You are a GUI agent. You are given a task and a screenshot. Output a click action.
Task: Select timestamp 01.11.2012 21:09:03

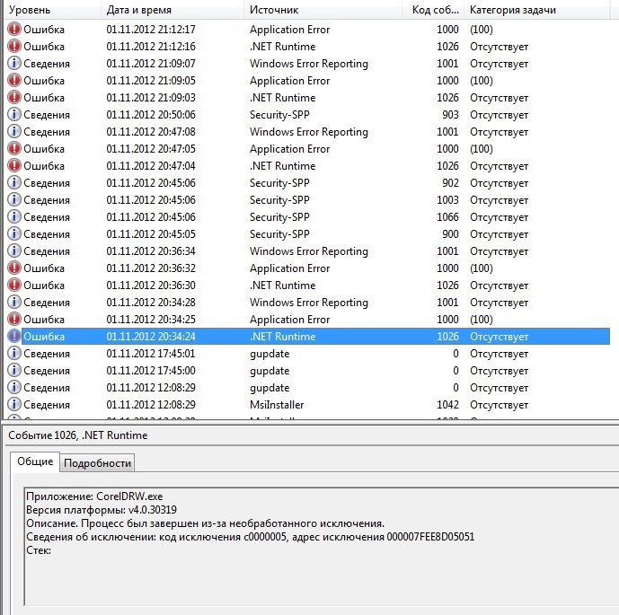[151, 98]
